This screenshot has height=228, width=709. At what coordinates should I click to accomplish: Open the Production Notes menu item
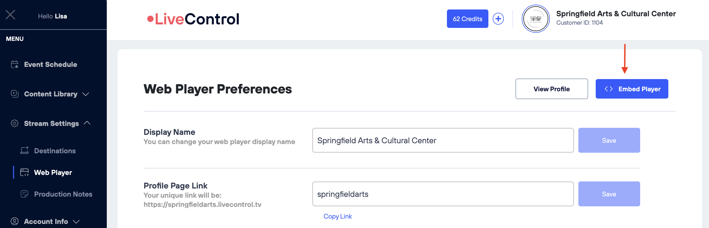coord(63,194)
